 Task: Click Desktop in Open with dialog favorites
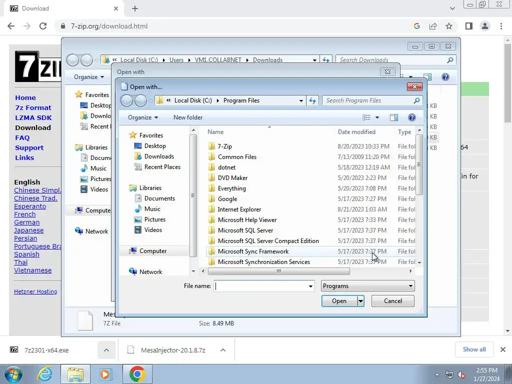155,146
